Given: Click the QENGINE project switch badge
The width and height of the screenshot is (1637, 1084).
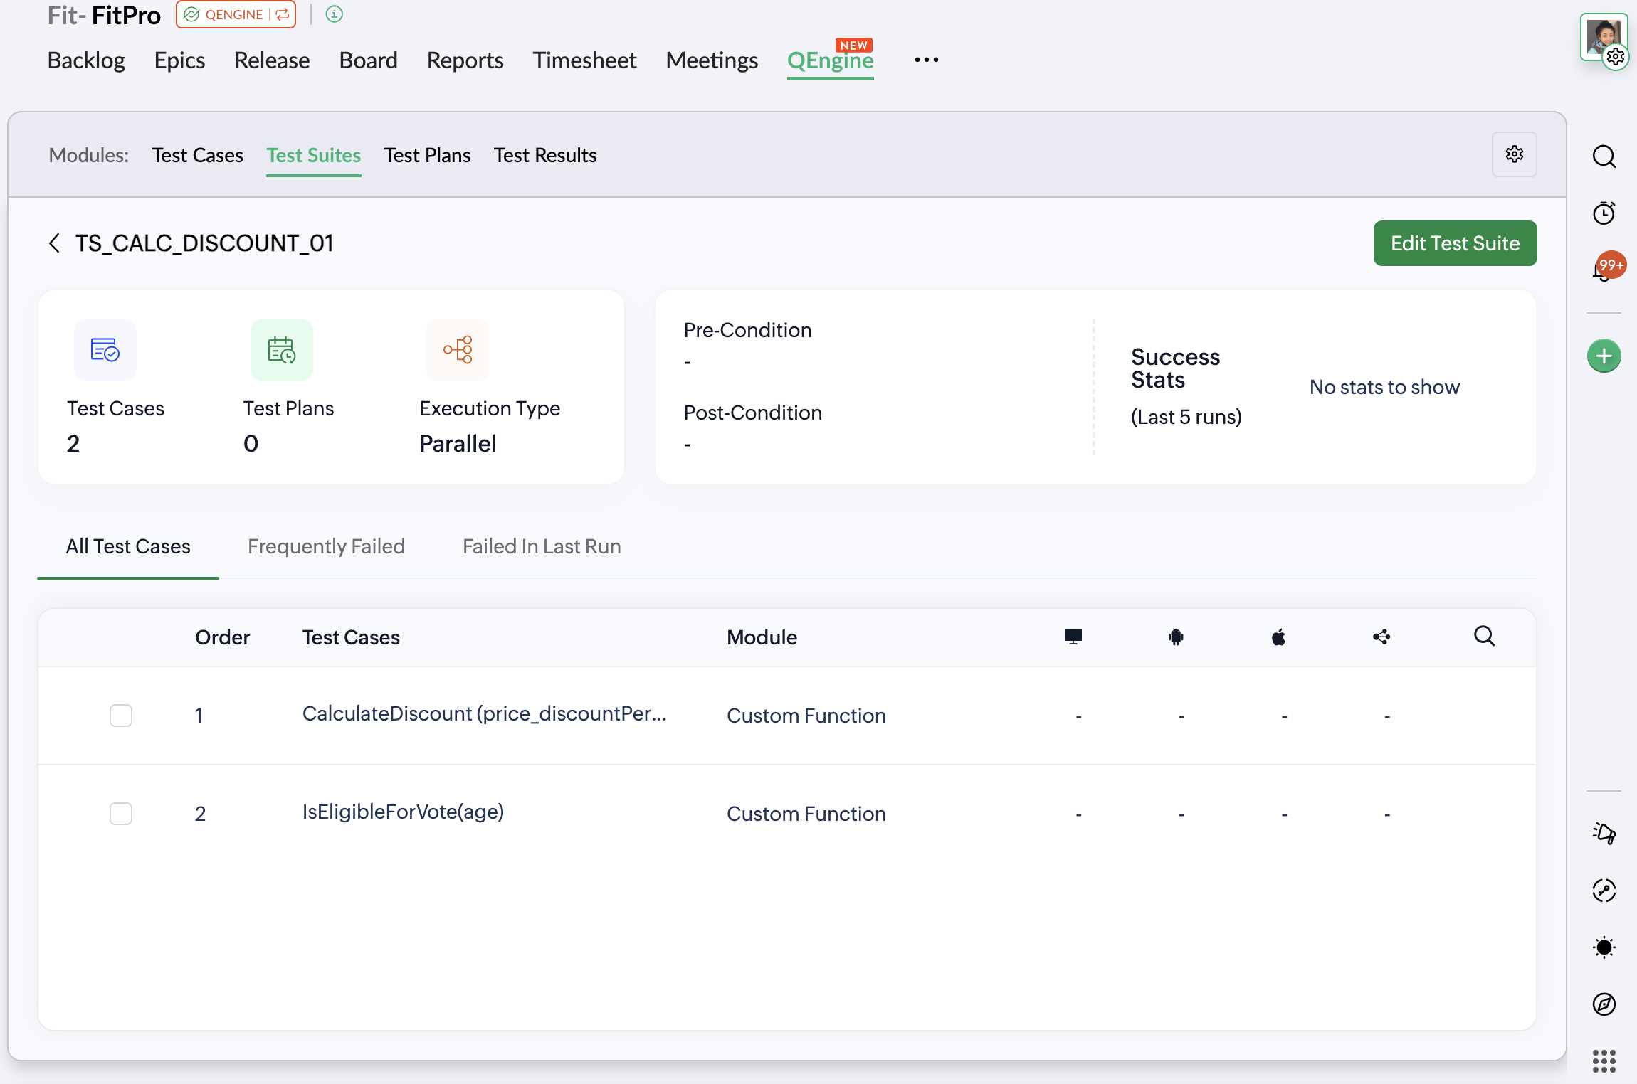Looking at the screenshot, I should click(x=236, y=14).
